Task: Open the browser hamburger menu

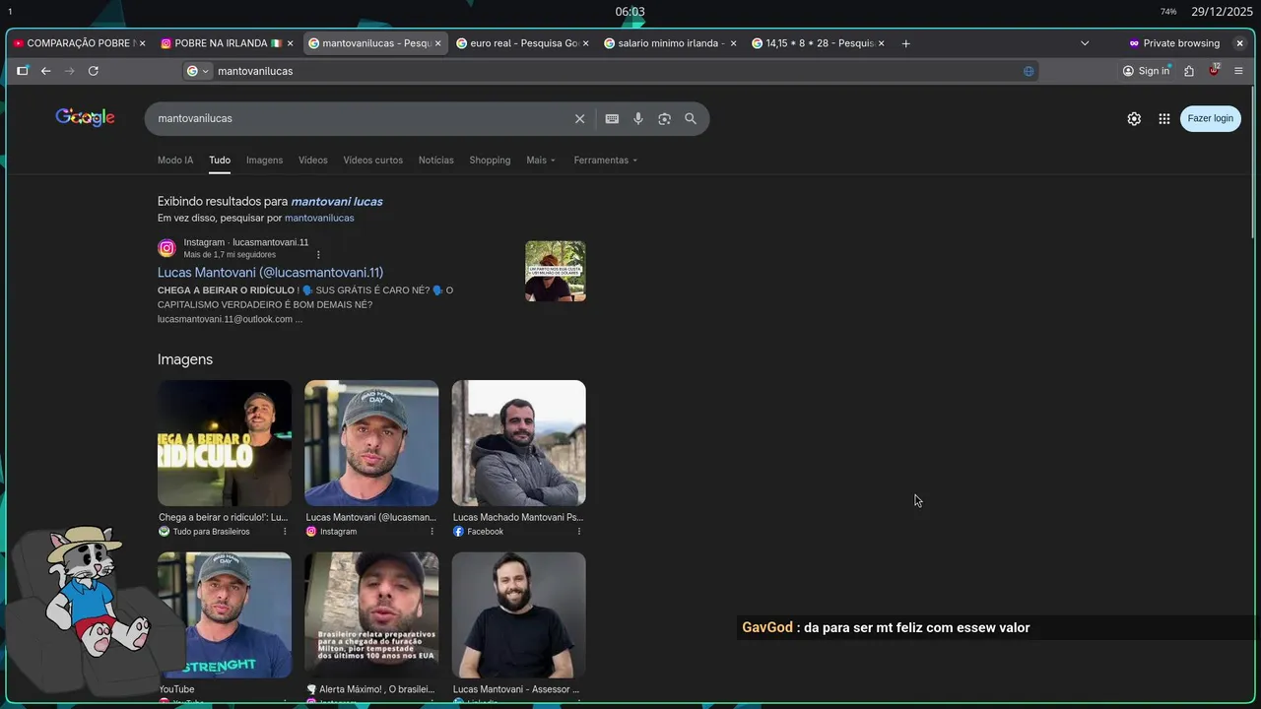Action: point(1239,71)
